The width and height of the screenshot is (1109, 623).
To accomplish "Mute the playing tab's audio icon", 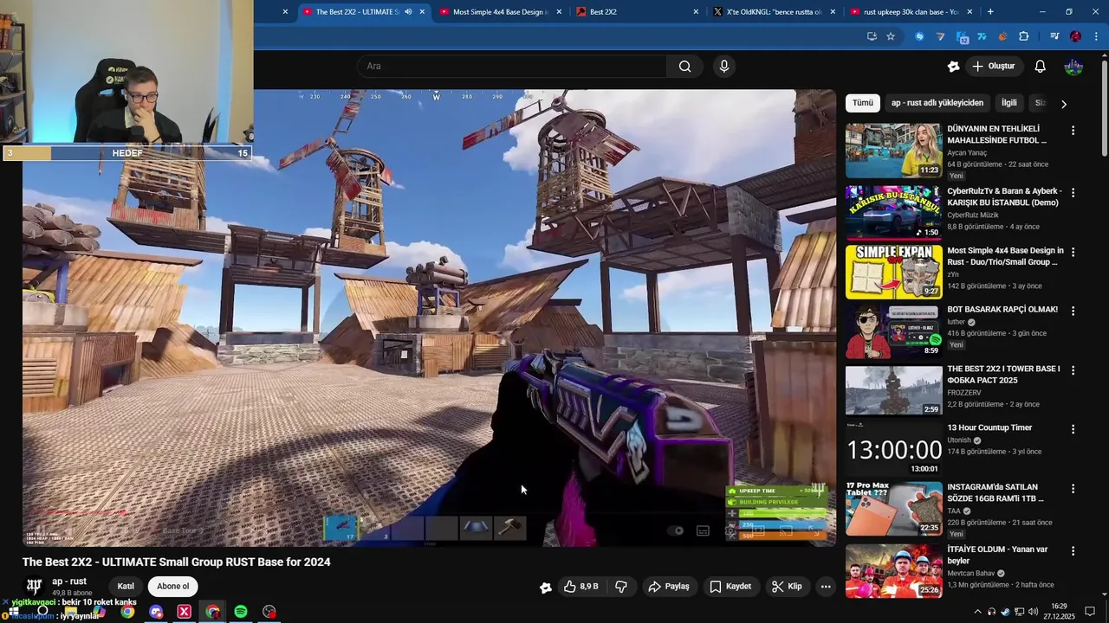I will click(408, 12).
